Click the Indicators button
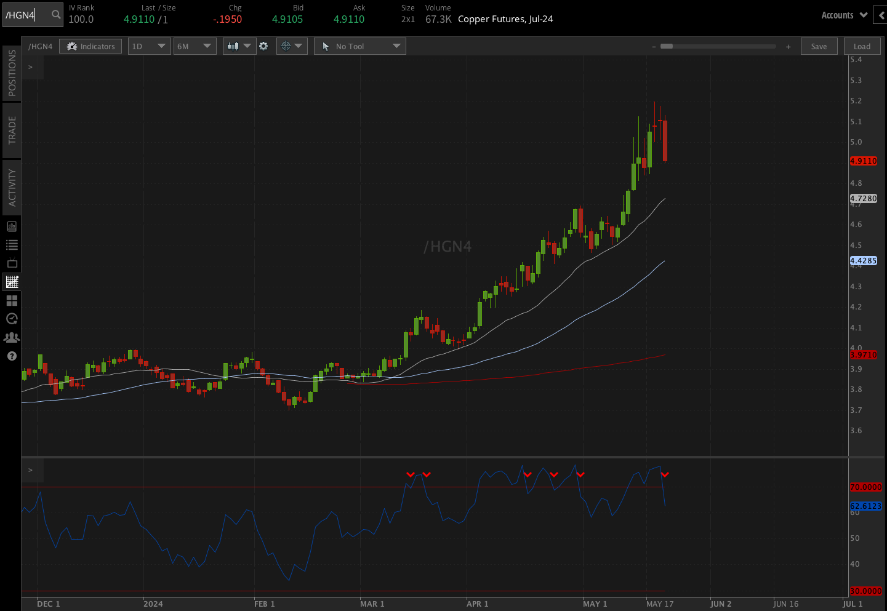The image size is (887, 611). pyautogui.click(x=90, y=46)
